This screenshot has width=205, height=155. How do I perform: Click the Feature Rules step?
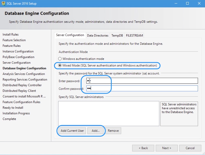(x=12, y=46)
